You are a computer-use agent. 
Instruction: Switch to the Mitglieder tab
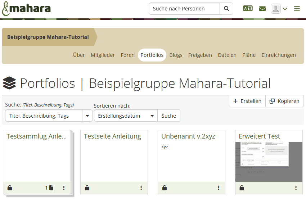click(x=103, y=55)
